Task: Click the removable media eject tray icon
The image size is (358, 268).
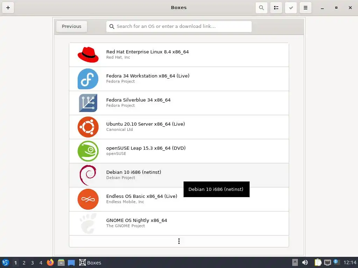Action: pyautogui.click(x=295, y=262)
